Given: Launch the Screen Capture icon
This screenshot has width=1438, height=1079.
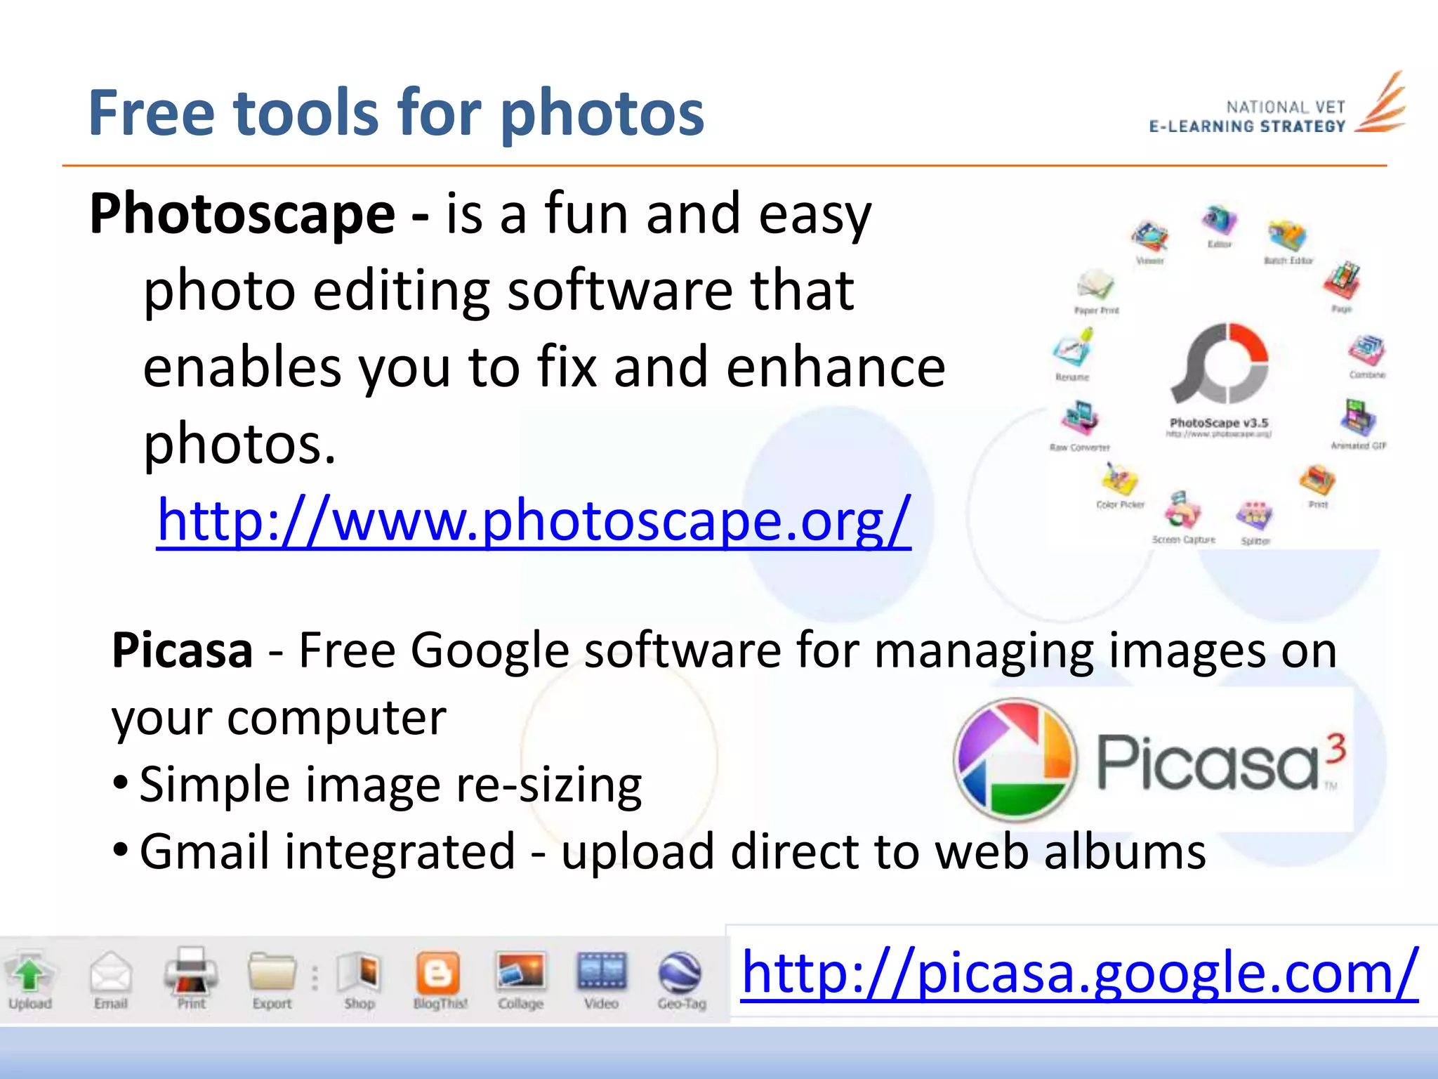Looking at the screenshot, I should click(1183, 511).
